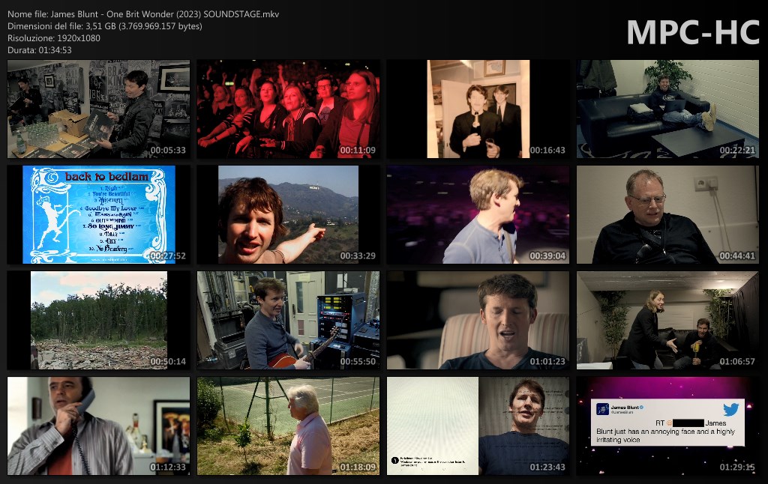The width and height of the screenshot is (768, 484).
Task: Open the thumbnail at 00:05:33
Action: pyautogui.click(x=98, y=109)
